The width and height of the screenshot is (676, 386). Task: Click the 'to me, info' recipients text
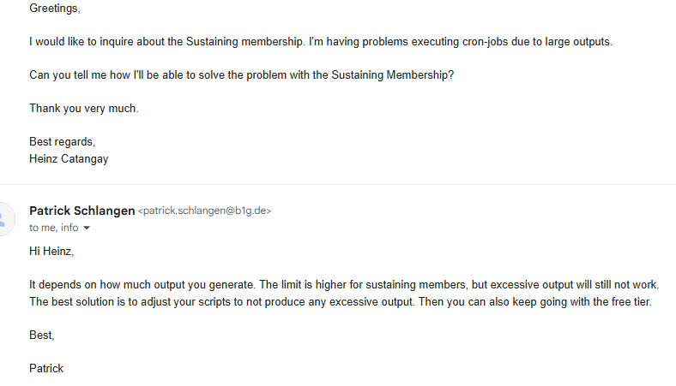pos(54,228)
